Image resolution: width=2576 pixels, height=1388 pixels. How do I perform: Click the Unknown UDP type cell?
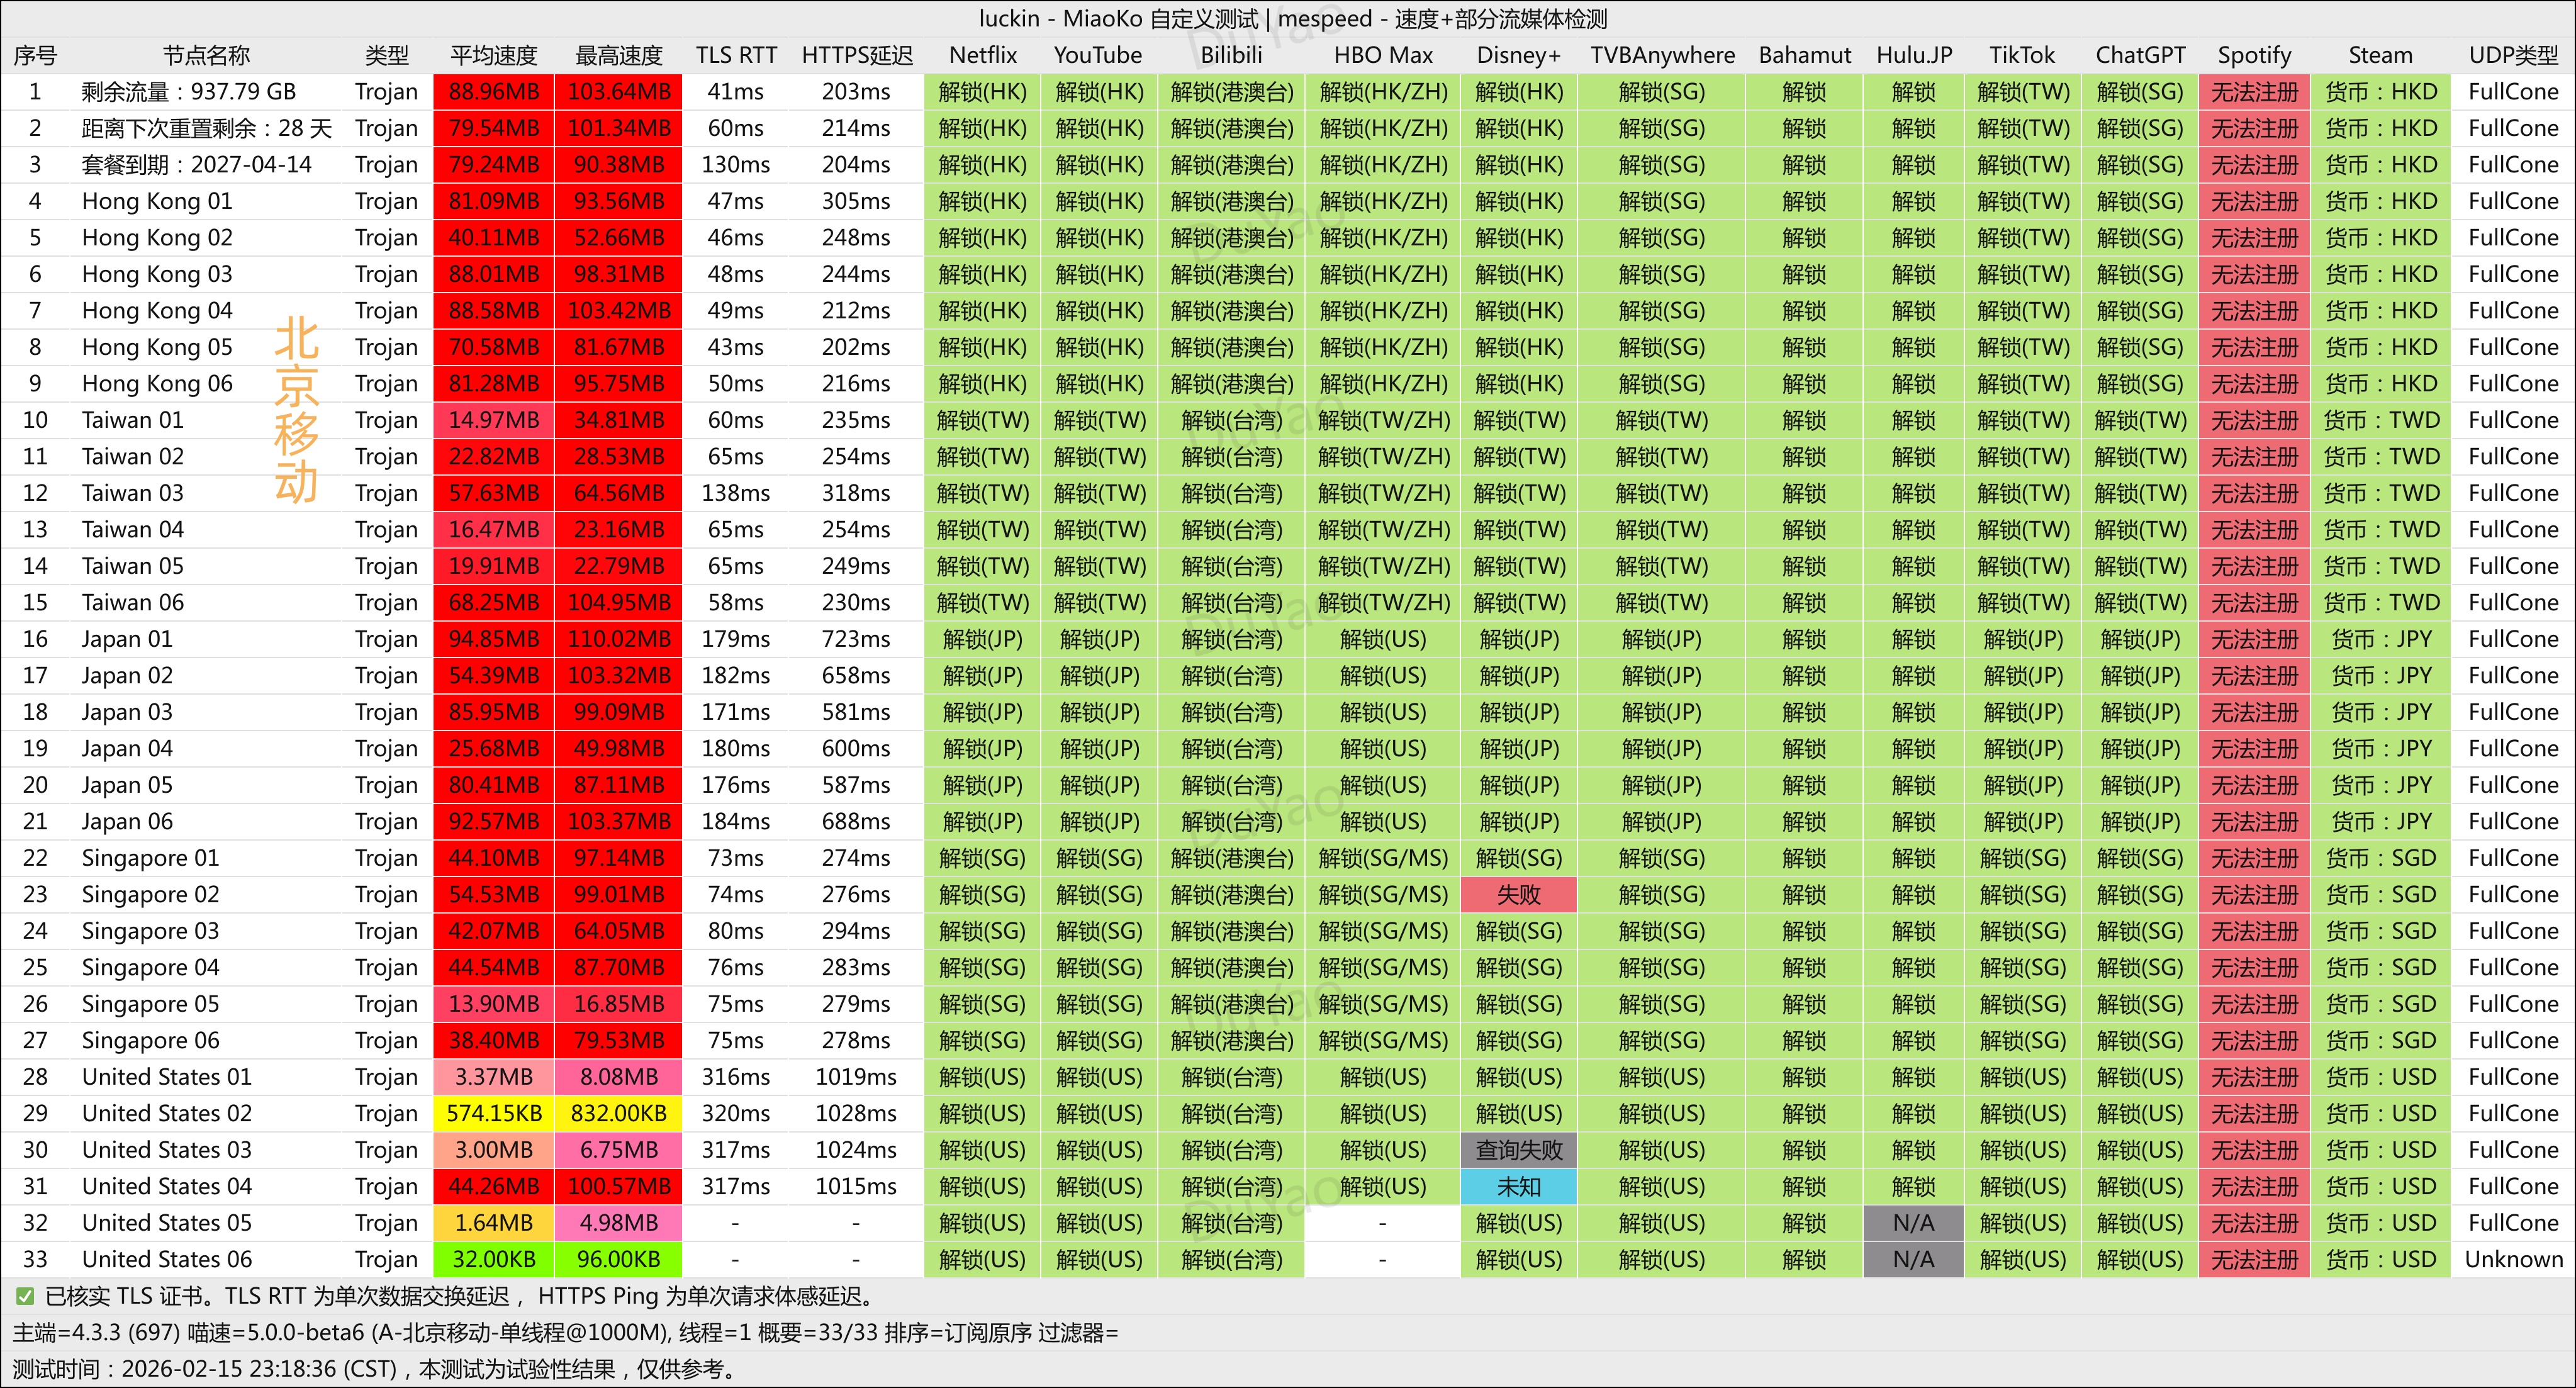click(x=2513, y=1260)
